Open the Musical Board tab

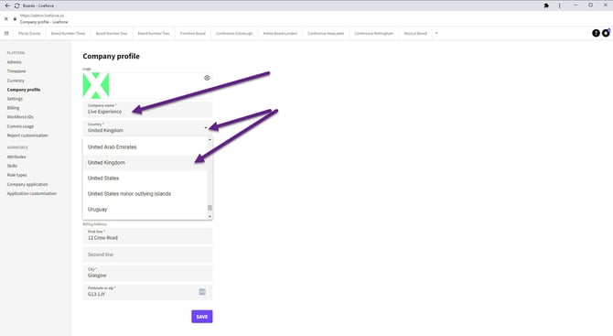pyautogui.click(x=415, y=33)
